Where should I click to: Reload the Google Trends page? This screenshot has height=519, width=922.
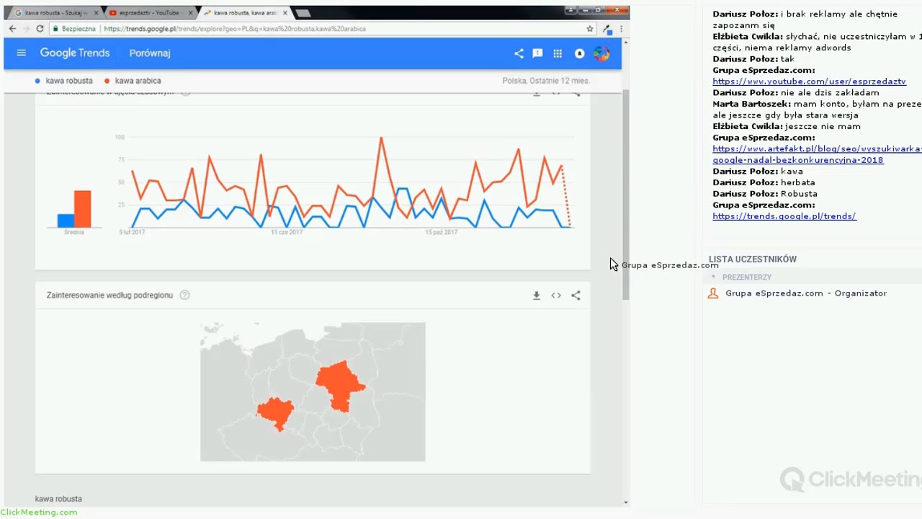coord(40,29)
